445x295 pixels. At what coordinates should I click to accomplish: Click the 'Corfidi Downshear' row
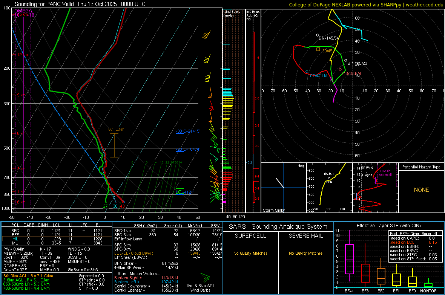click(x=146, y=286)
